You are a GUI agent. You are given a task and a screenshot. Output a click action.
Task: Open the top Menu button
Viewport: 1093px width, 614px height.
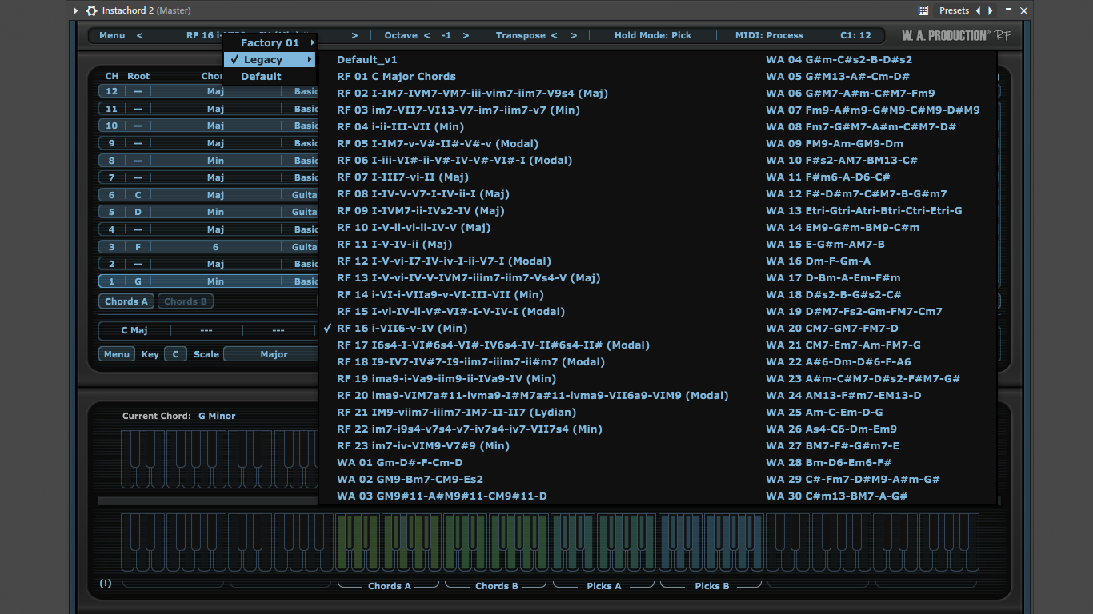click(112, 35)
